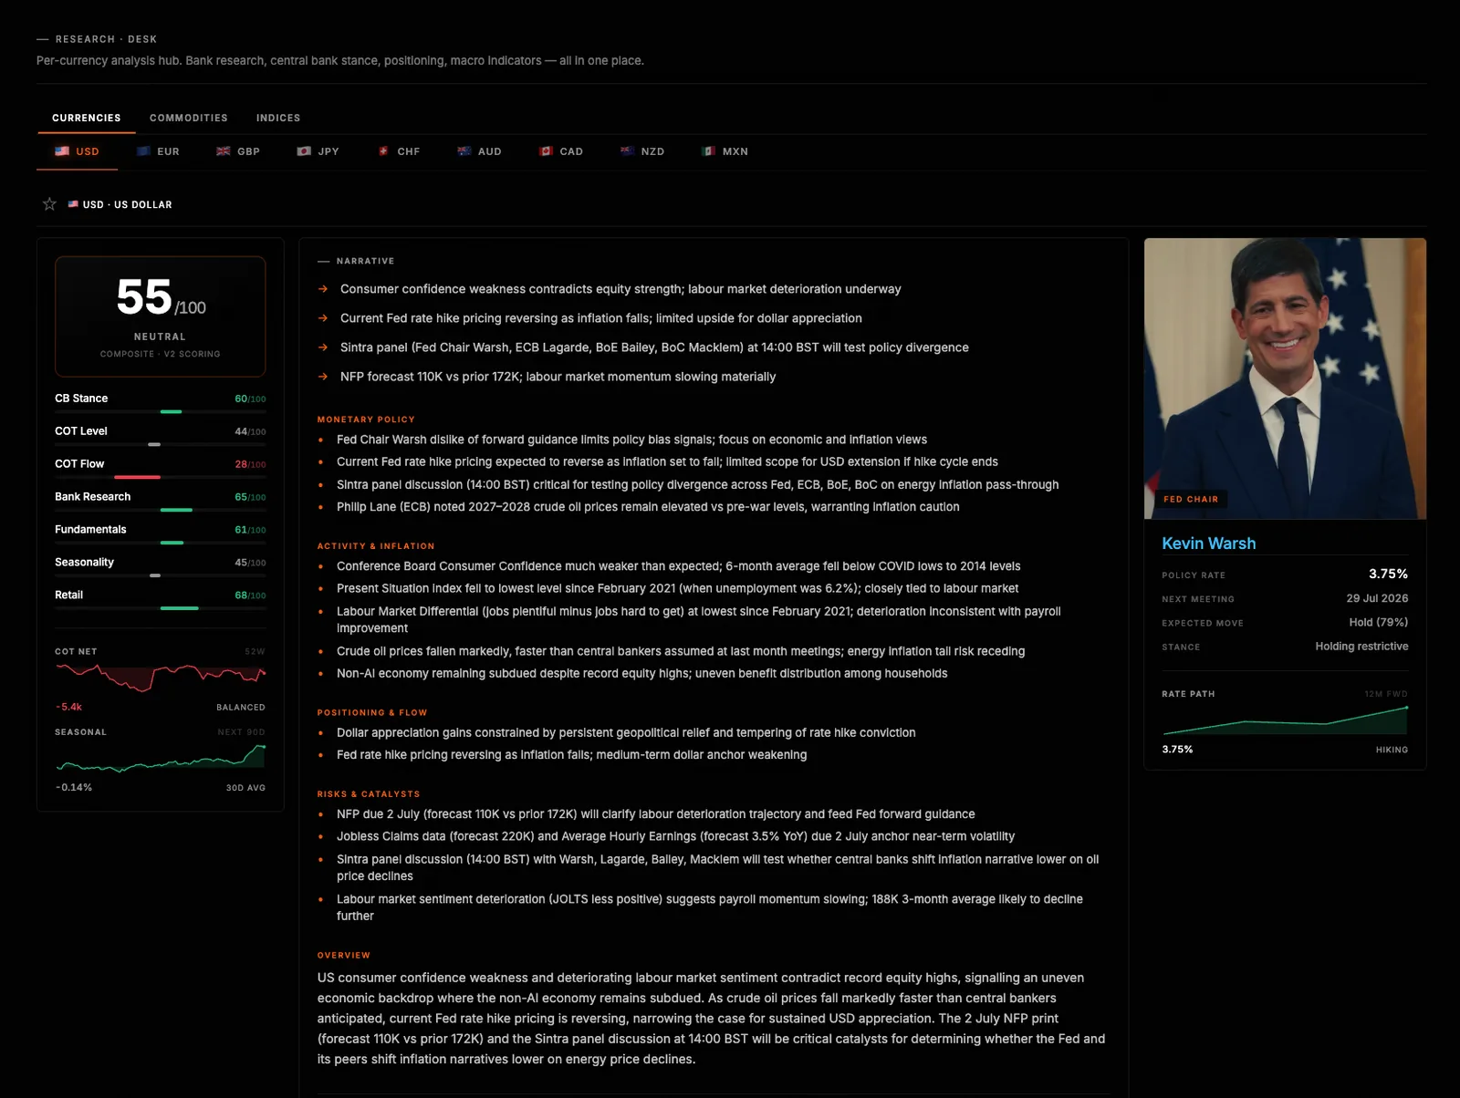Click the POSITIONING & FLOW section heading
The width and height of the screenshot is (1460, 1098).
[372, 713]
